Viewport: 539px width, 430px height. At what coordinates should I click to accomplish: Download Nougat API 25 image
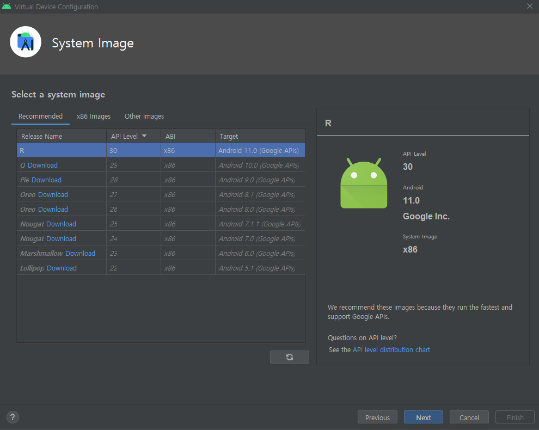(x=61, y=224)
